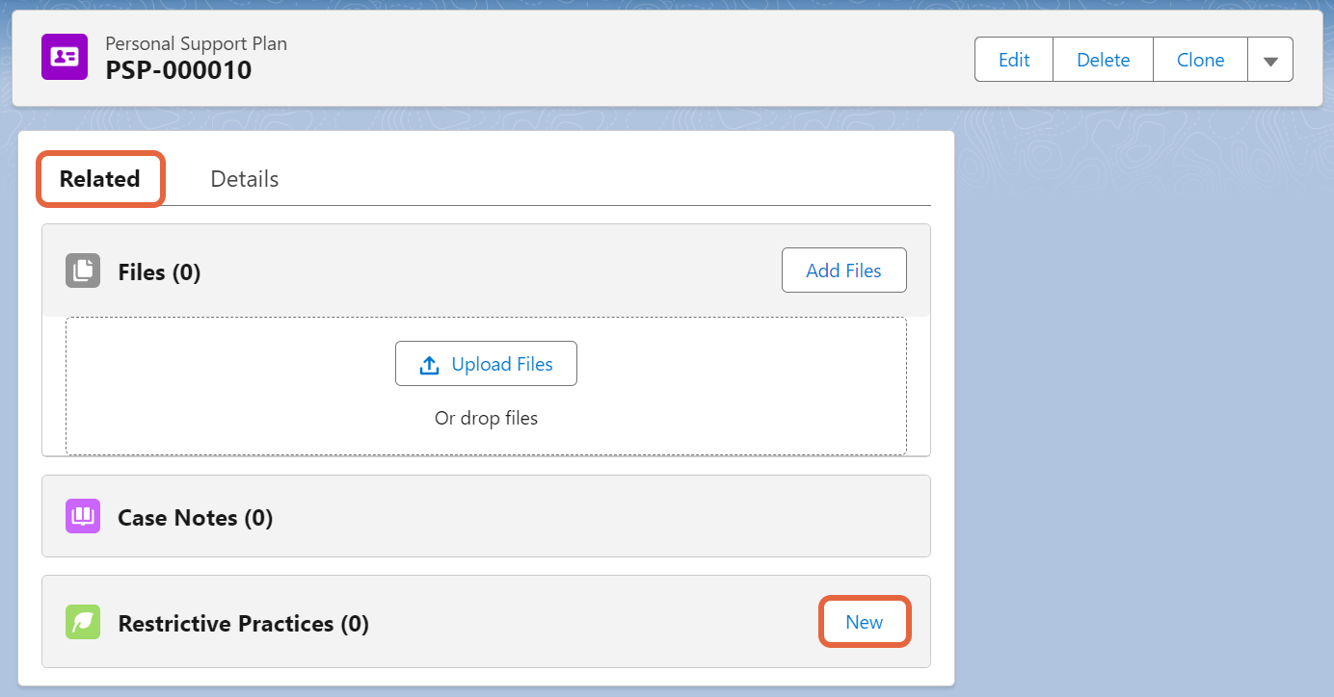Switch to the Details tab
1334x697 pixels.
[244, 178]
